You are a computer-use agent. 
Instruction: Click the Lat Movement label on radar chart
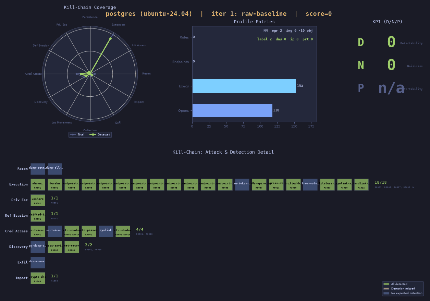(62, 122)
